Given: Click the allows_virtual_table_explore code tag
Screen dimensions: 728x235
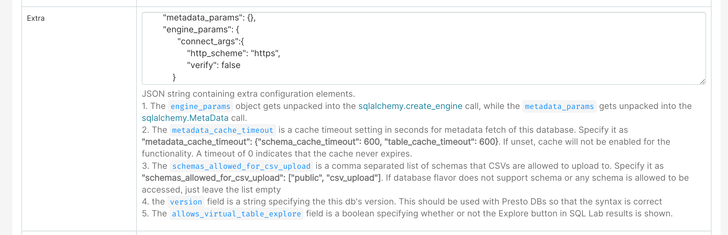Looking at the screenshot, I should 236,214.
